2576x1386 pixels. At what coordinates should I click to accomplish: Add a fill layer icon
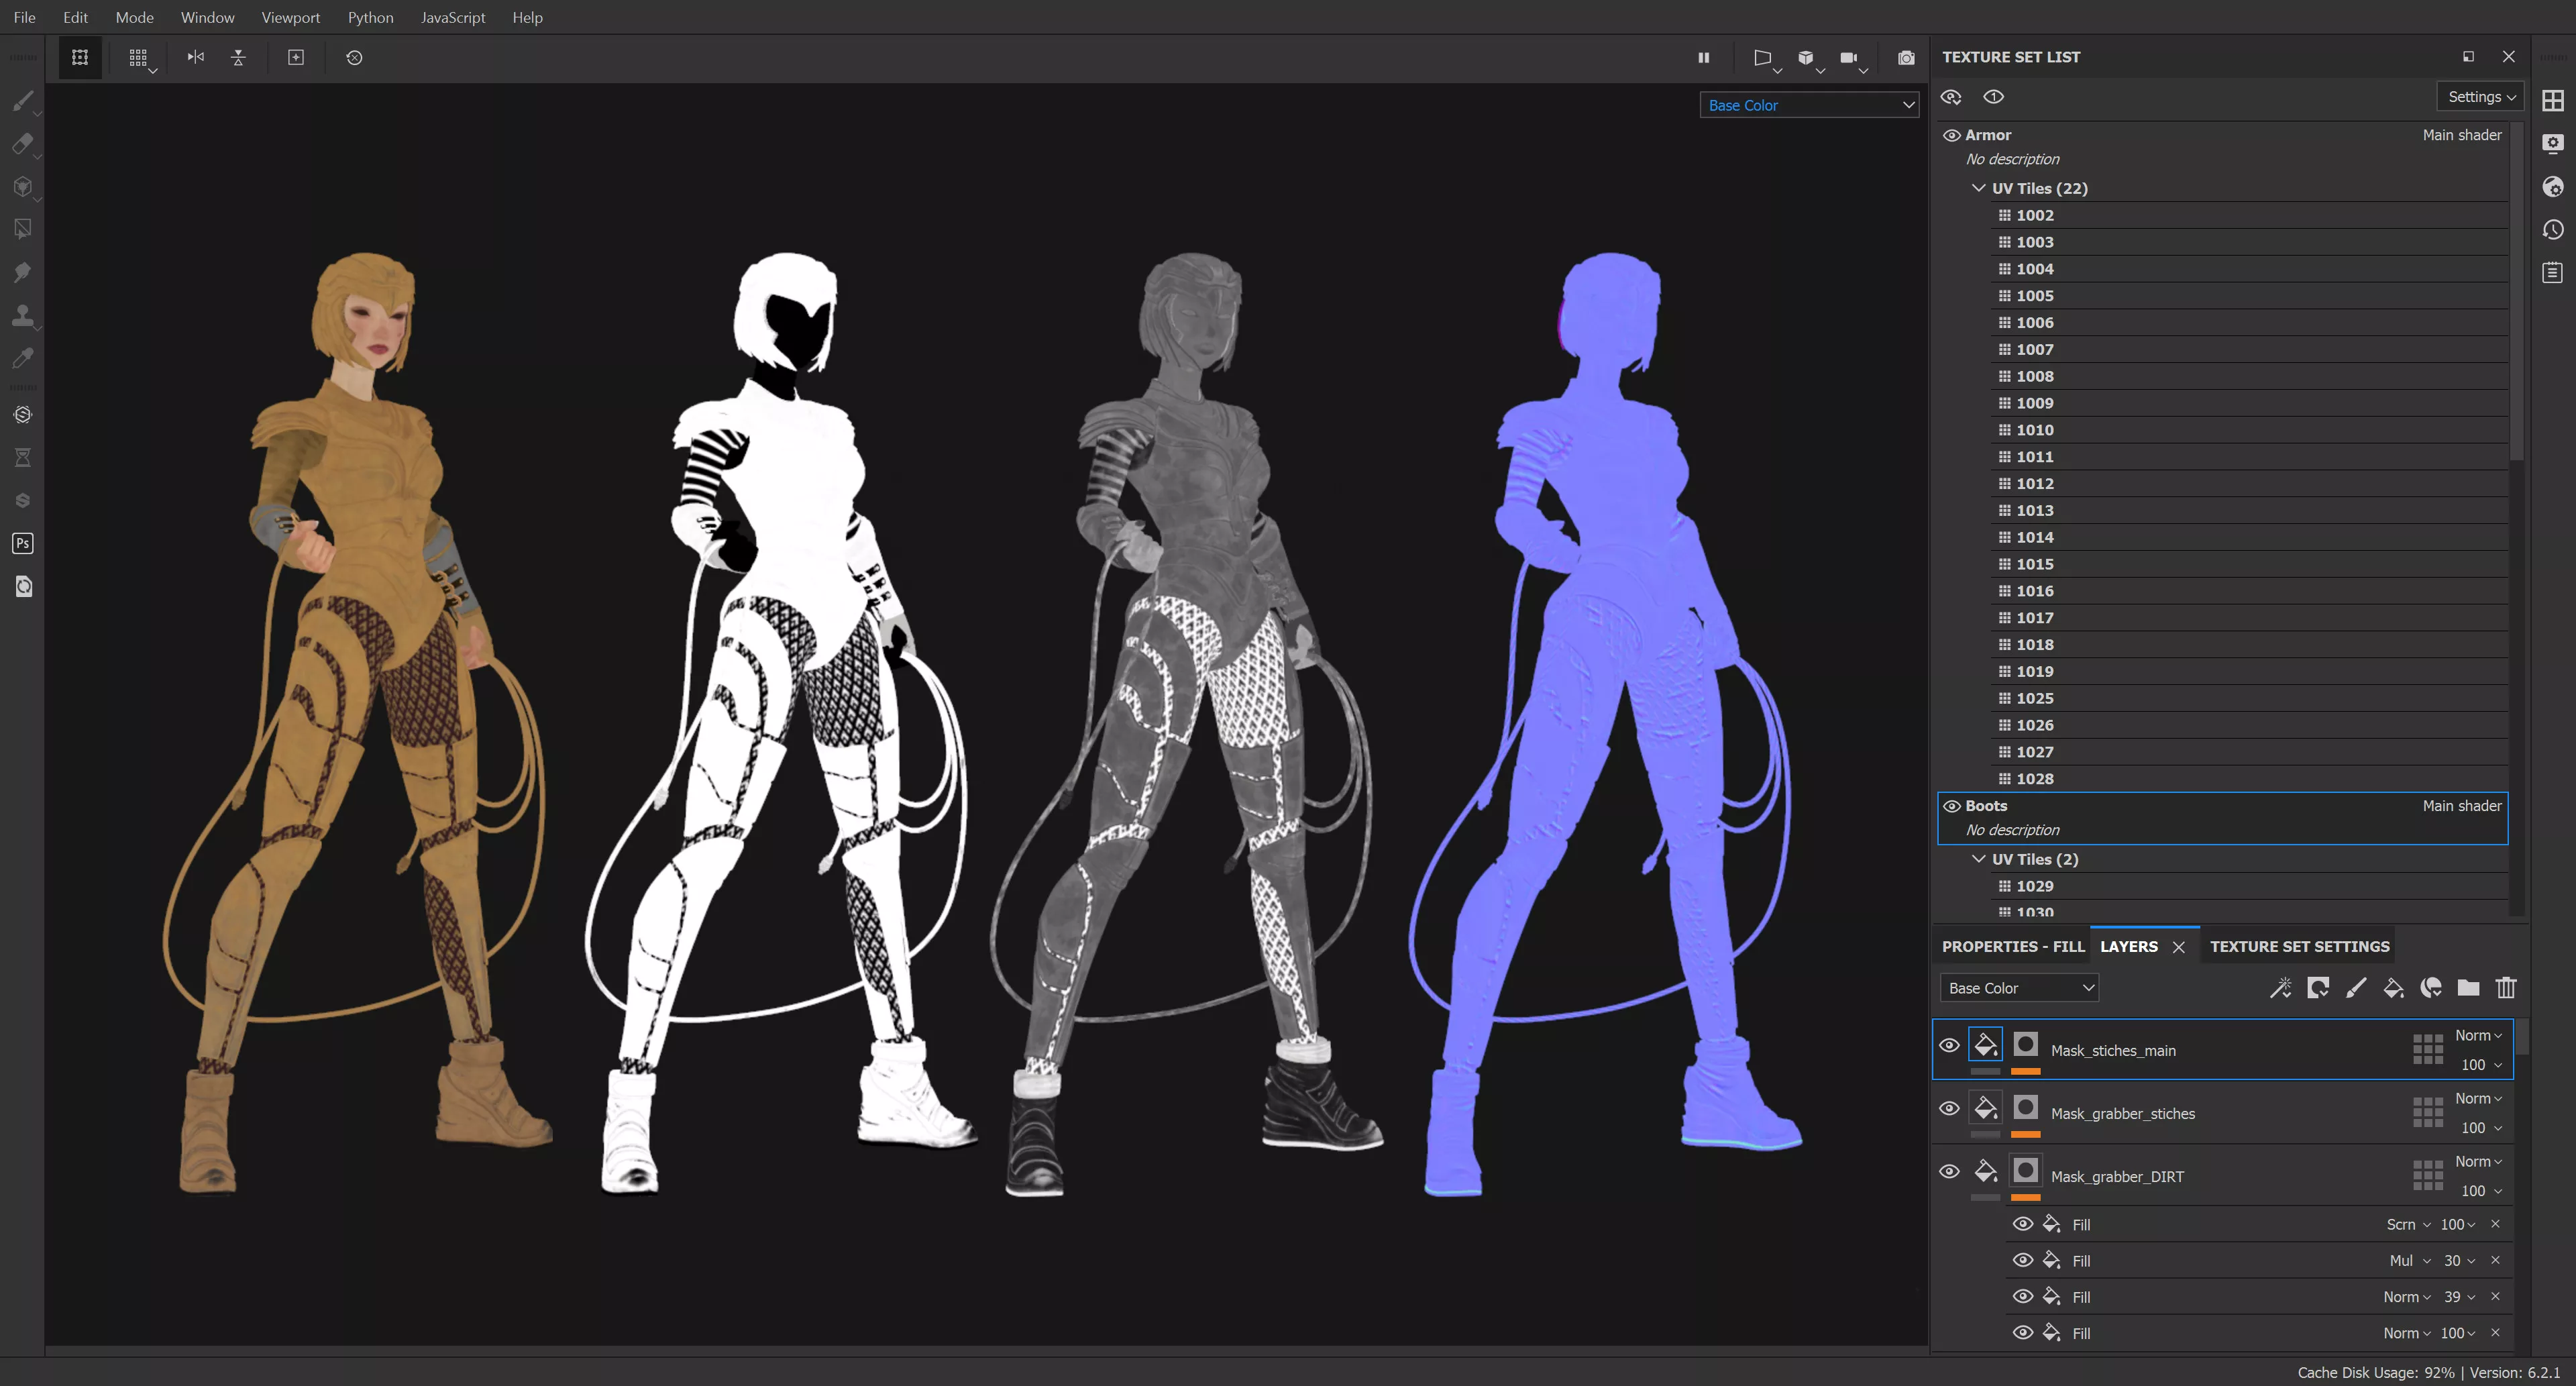point(2393,988)
